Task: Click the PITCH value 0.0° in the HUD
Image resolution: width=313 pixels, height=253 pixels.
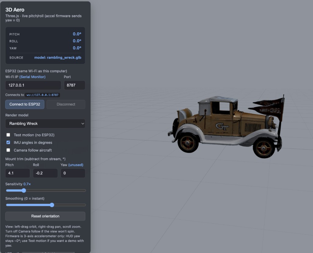Action: (x=77, y=34)
